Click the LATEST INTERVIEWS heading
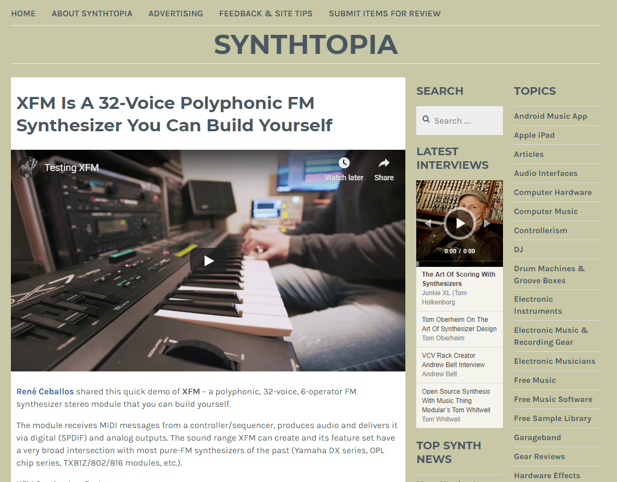The image size is (617, 482). [x=452, y=158]
